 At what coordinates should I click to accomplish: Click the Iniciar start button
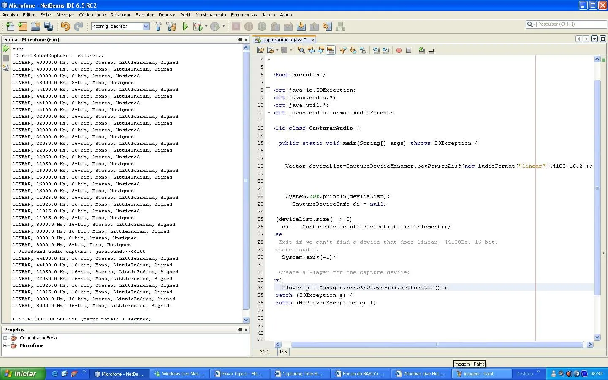pyautogui.click(x=22, y=374)
